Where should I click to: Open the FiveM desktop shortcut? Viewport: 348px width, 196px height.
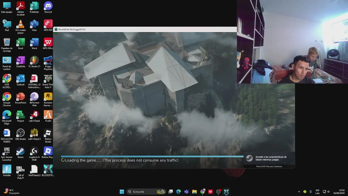(x=48, y=117)
